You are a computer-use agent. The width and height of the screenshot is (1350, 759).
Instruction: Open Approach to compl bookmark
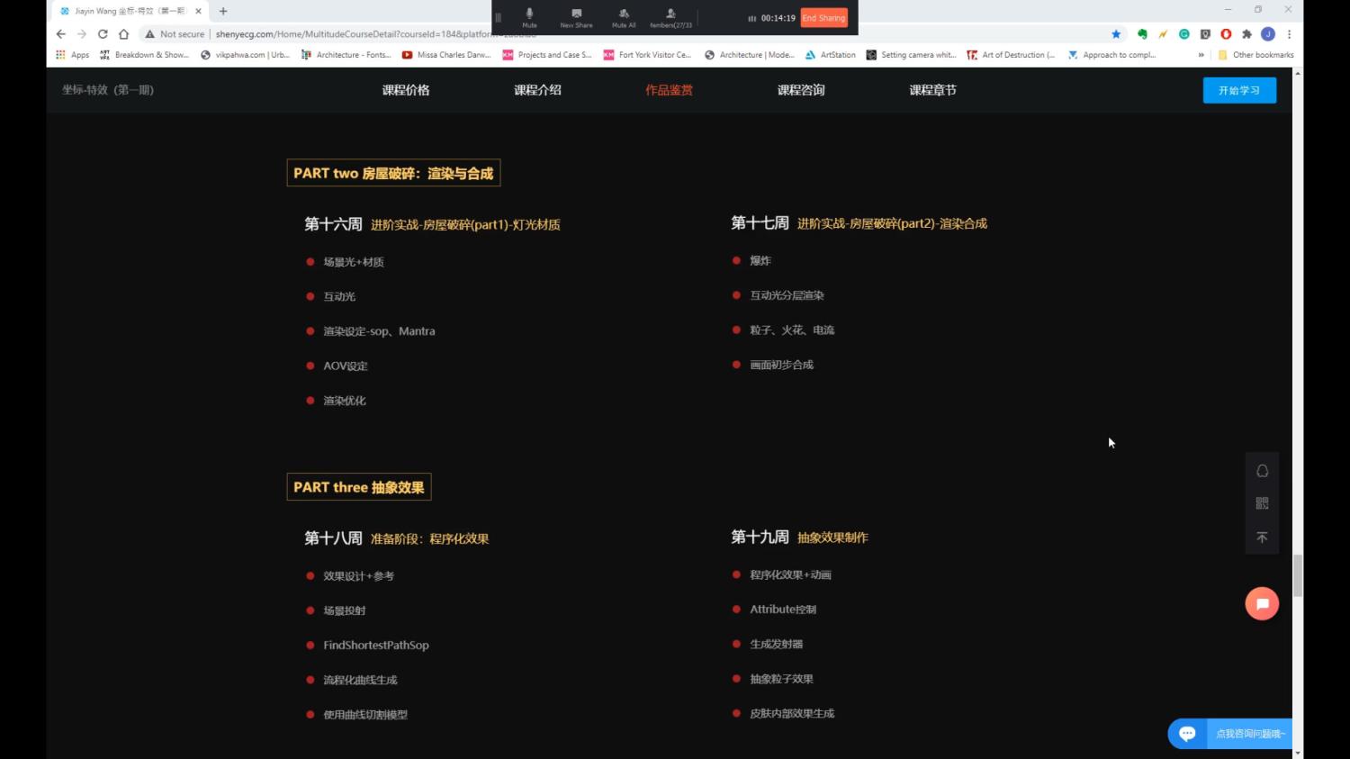[x=1111, y=55]
